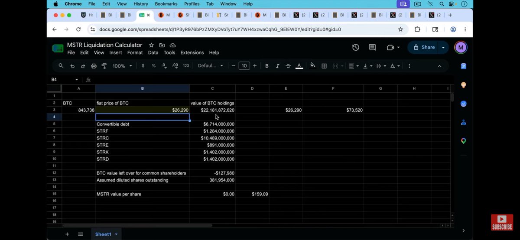Select cell with $22,181,872,020

212,110
